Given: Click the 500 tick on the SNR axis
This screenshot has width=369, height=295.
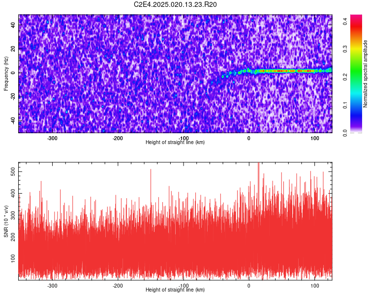Looking at the screenshot, I should coord(13,172).
